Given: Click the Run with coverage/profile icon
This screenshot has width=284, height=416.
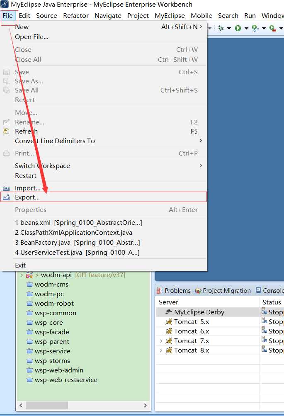Looking at the screenshot, I should click(255, 28).
